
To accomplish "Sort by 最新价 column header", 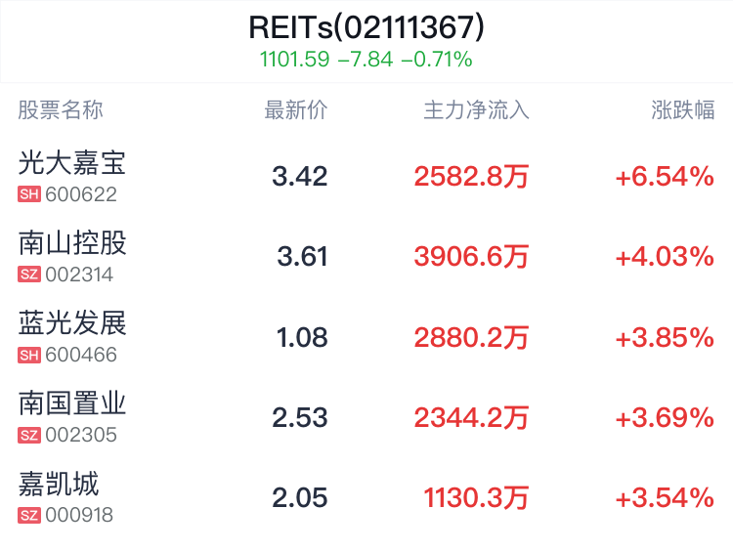I will pyautogui.click(x=296, y=110).
